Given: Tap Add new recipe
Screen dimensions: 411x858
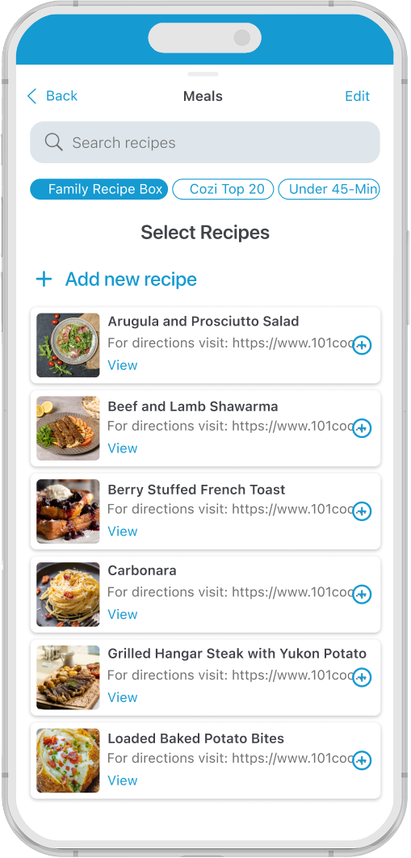Looking at the screenshot, I should tap(115, 279).
